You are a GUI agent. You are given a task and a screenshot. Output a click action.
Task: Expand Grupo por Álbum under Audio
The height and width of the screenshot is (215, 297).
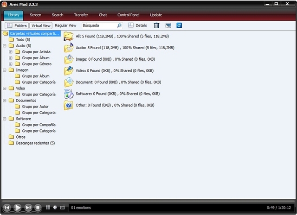click(x=11, y=58)
